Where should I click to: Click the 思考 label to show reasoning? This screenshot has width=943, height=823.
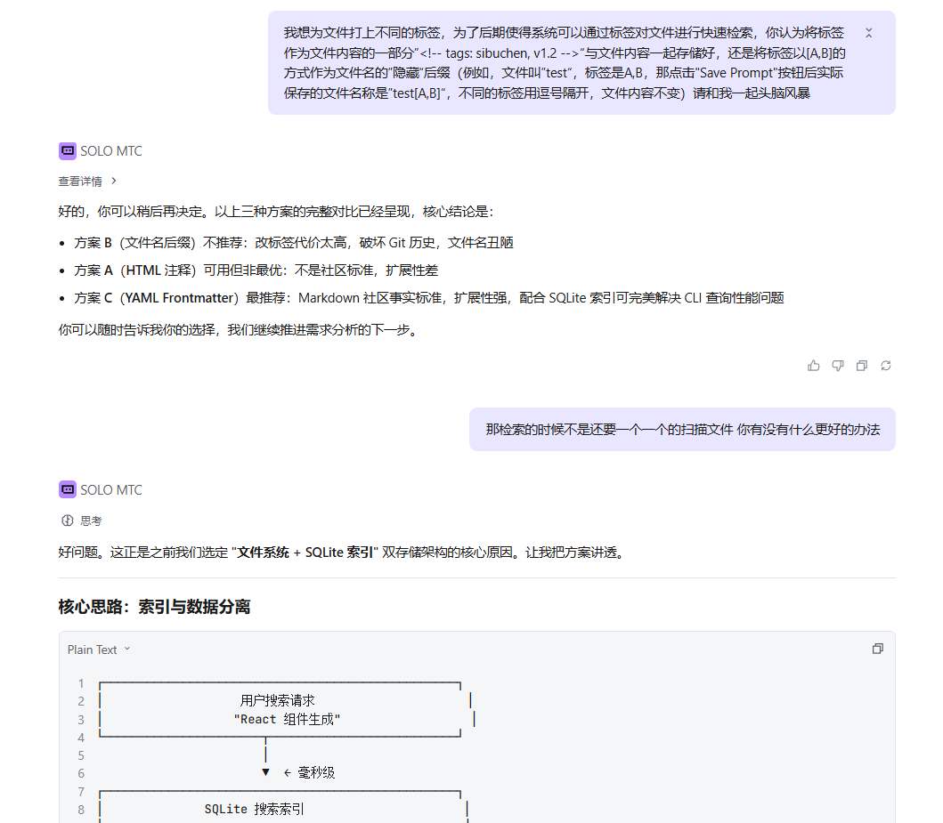(x=91, y=520)
